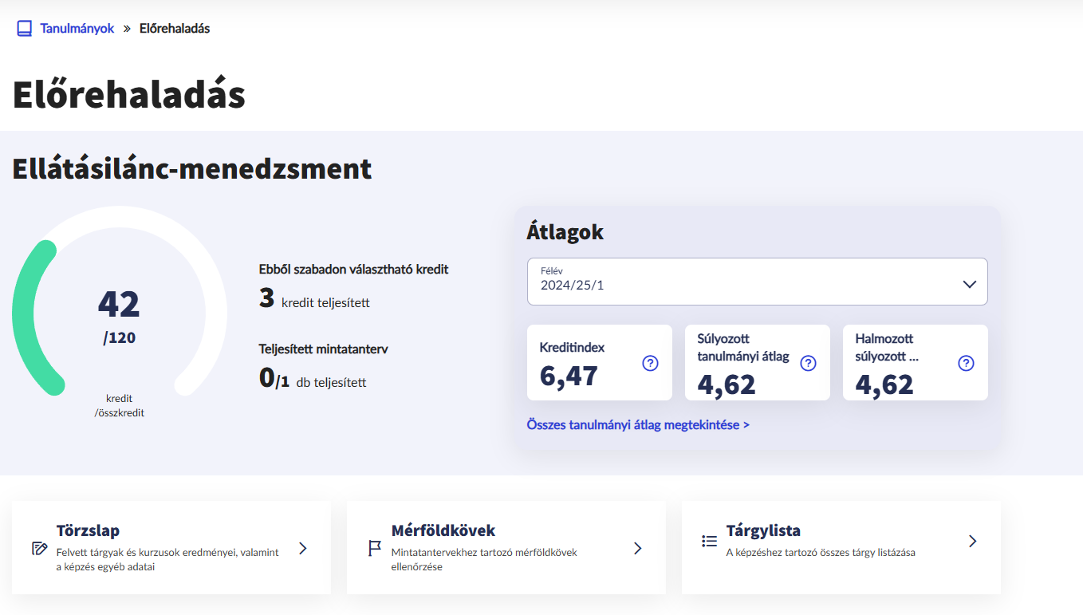Click the Mérföldkövek flag icon

coord(375,548)
